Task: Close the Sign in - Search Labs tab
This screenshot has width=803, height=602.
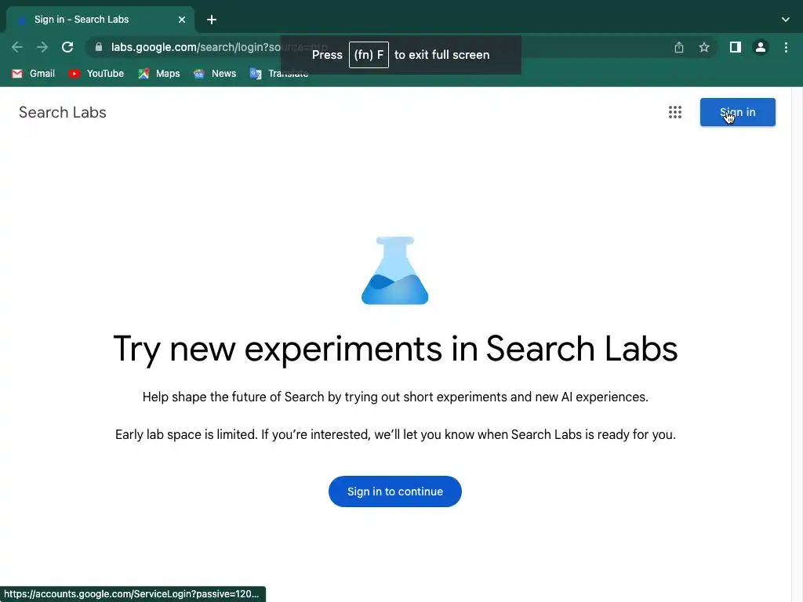Action: (182, 20)
